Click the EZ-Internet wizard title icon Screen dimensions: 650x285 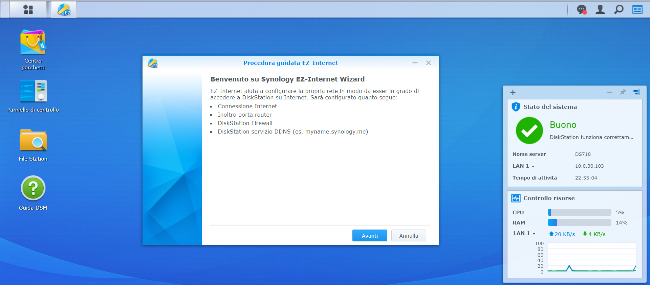click(153, 63)
